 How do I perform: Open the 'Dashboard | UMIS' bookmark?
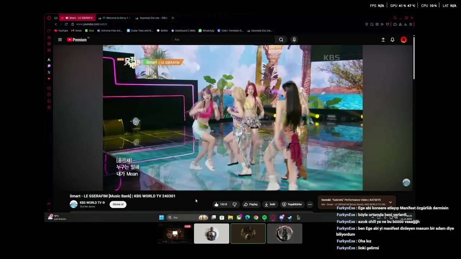click(183, 31)
